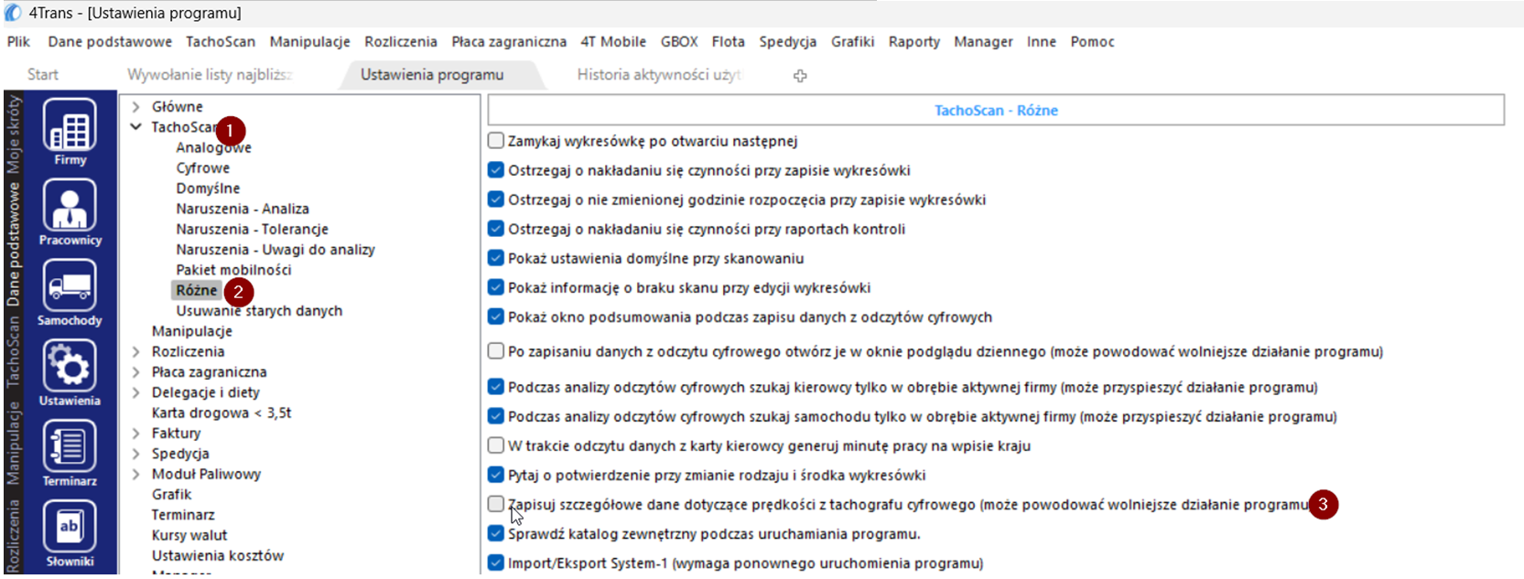The width and height of the screenshot is (1524, 579).
Task: Open the Płaca zagraniczna menu
Action: [x=508, y=42]
